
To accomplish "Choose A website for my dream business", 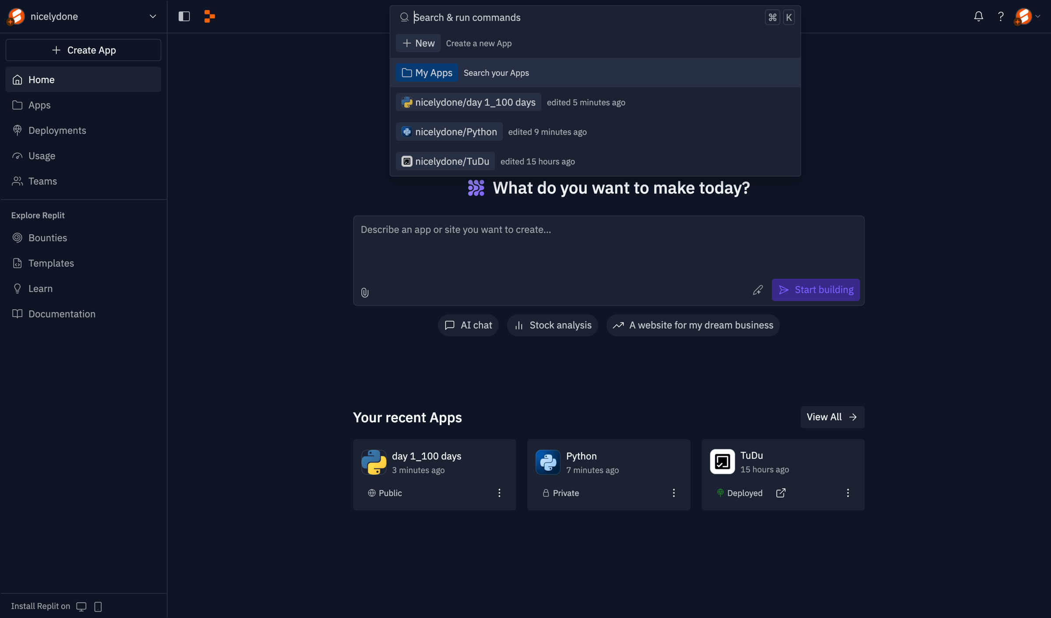I will [x=693, y=325].
